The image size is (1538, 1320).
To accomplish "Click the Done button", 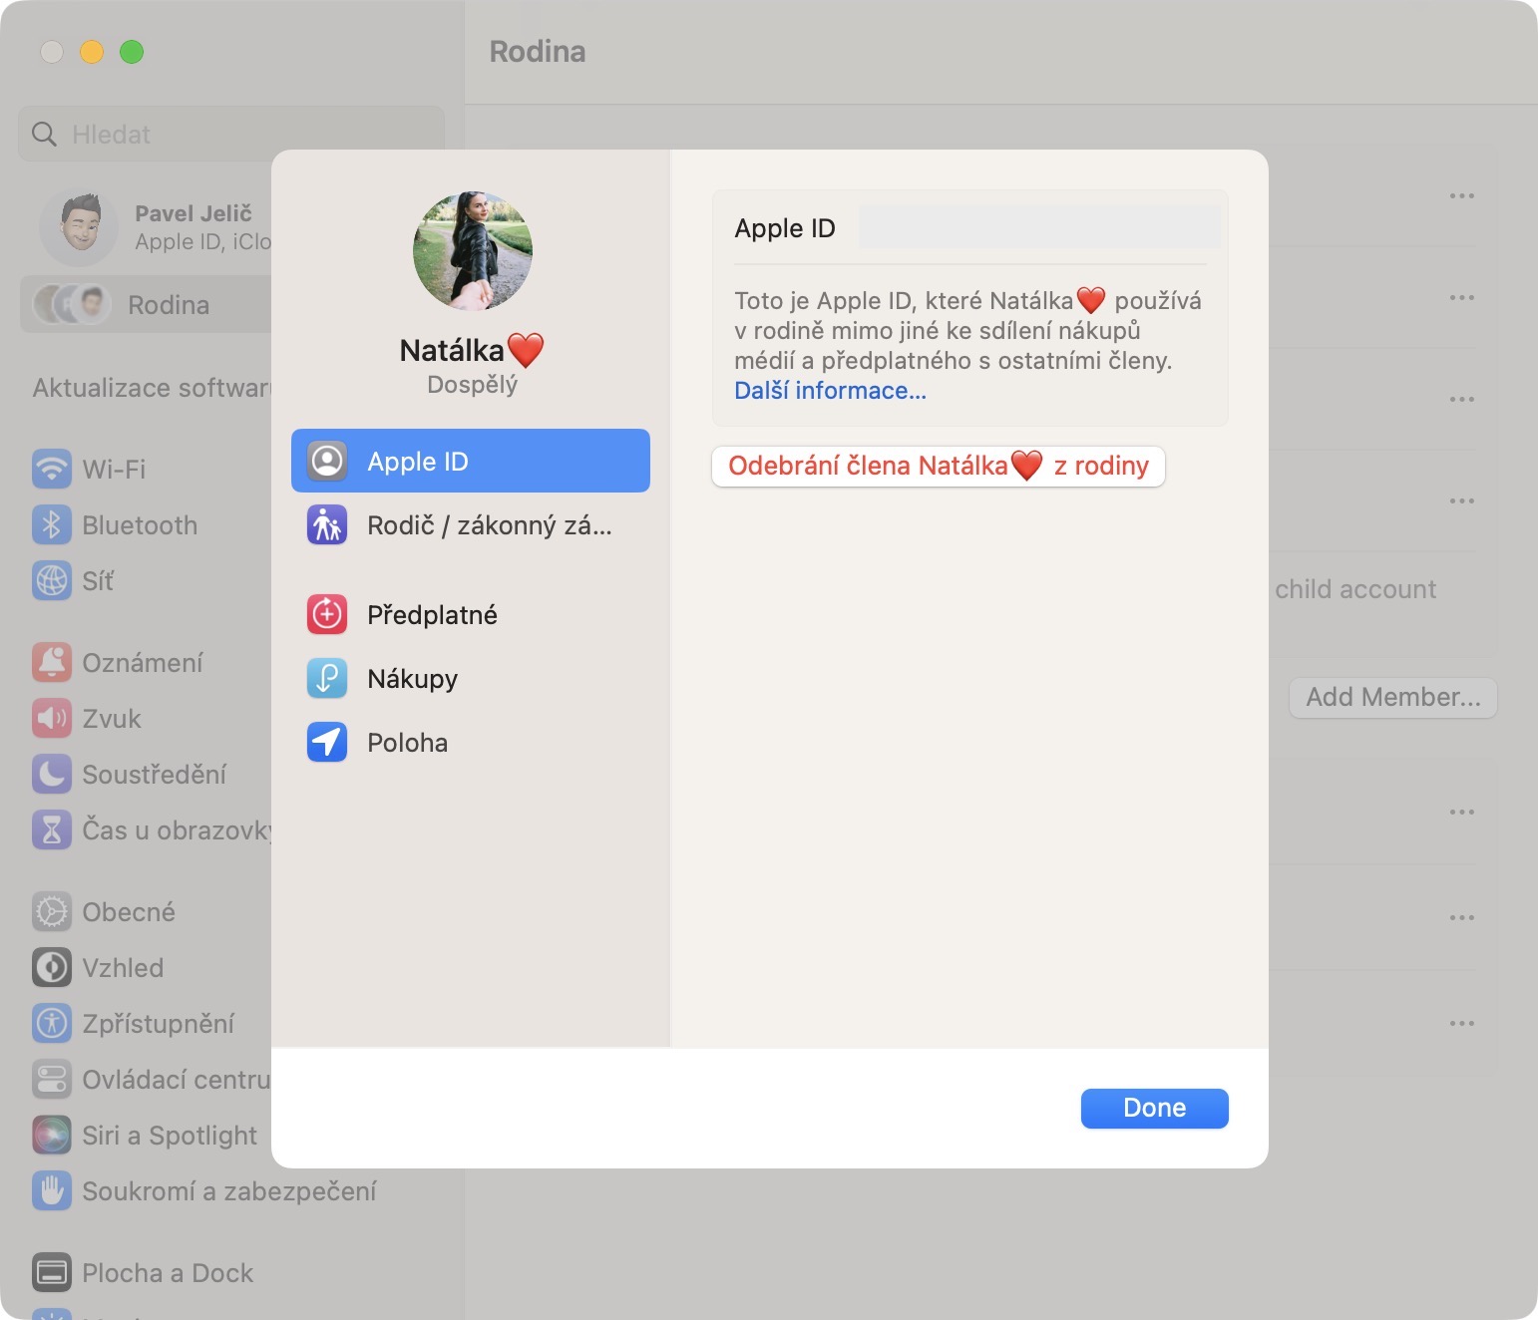I will pyautogui.click(x=1154, y=1108).
